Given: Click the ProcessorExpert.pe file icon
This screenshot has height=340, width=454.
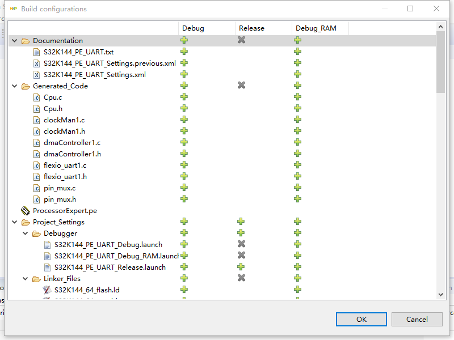Looking at the screenshot, I should click(x=25, y=210).
